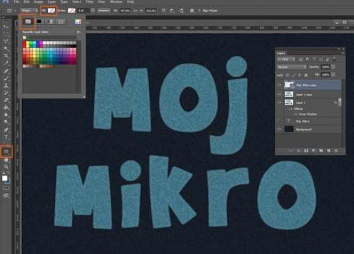This screenshot has height=254, width=354.
Task: Open the swatches gear menu in Fill popup
Action: 79,32
